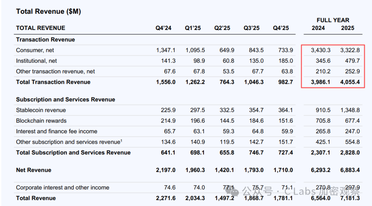Click footnote marker on Other subscription revenue
Screen dimensions: 372x206
(x=122, y=140)
